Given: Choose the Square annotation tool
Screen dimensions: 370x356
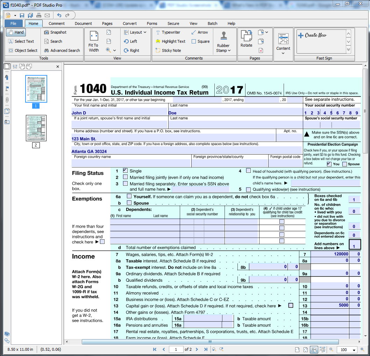Looking at the screenshot, I should coord(201,41).
